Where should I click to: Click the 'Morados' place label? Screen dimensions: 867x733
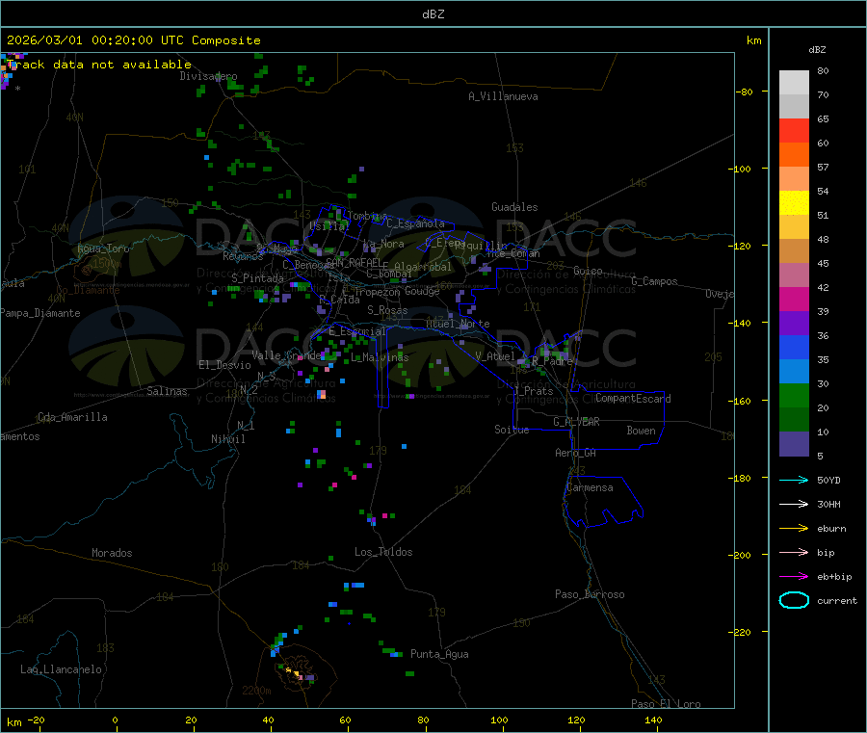[x=112, y=553]
